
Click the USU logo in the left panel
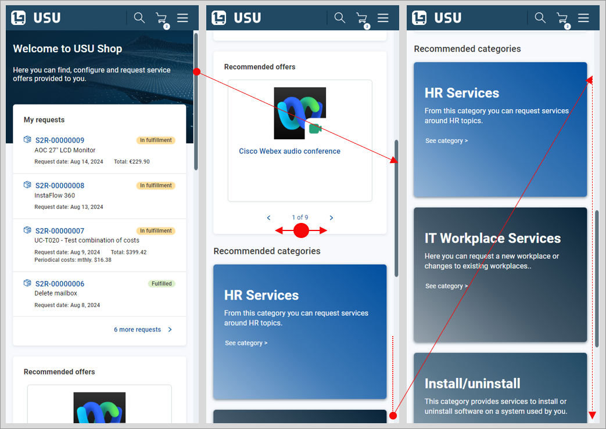(x=36, y=18)
